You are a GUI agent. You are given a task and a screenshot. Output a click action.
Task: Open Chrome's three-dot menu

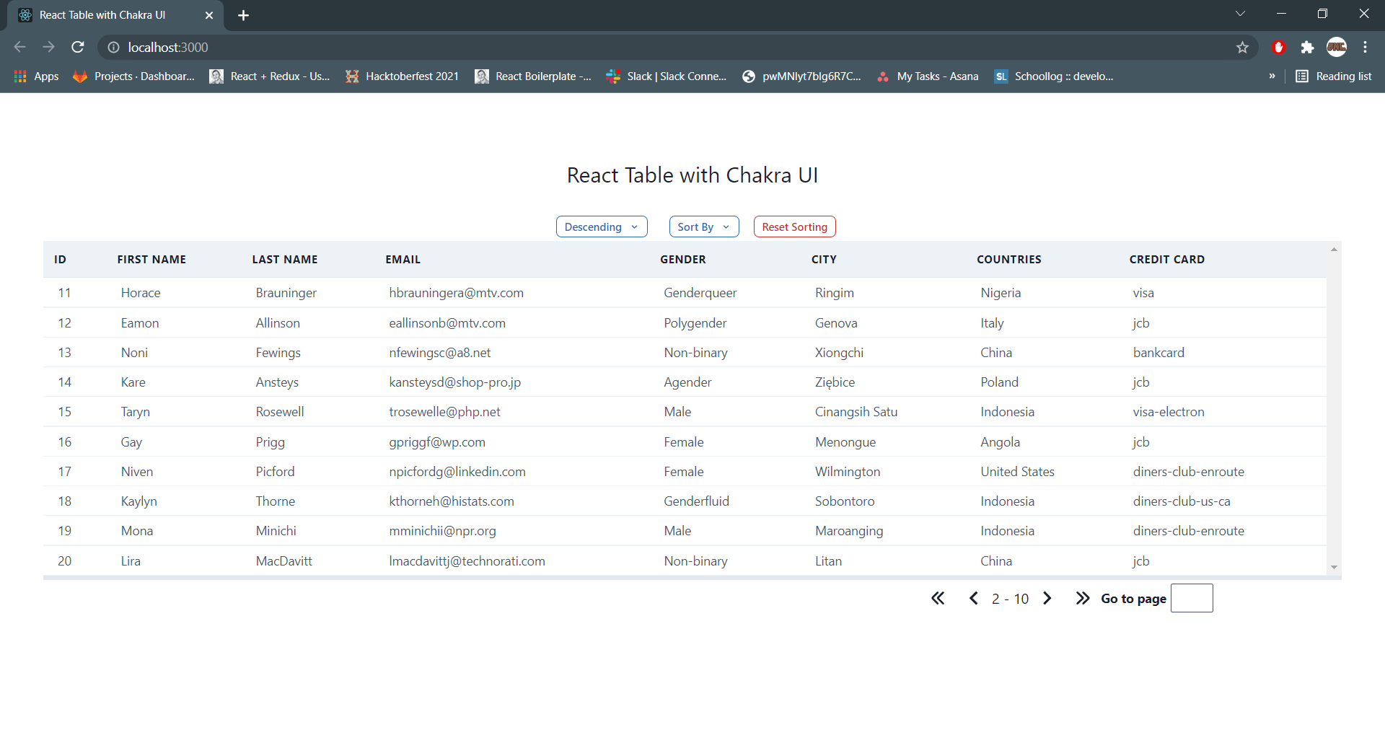point(1366,47)
